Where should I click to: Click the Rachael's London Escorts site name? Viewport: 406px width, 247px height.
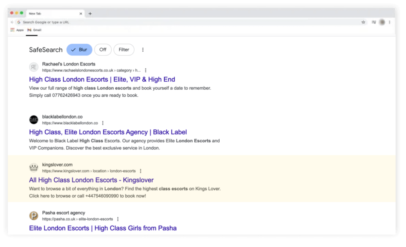69,64
